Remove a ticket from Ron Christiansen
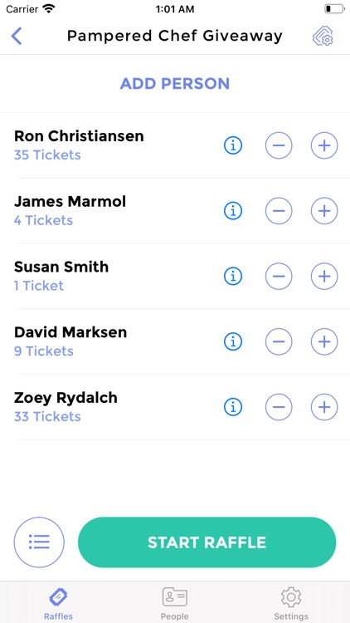This screenshot has width=350, height=623. [x=279, y=145]
